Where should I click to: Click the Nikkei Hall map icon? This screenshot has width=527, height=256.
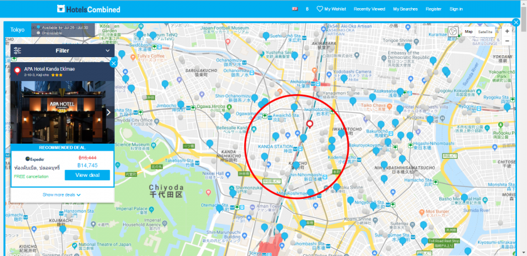pos(228,174)
